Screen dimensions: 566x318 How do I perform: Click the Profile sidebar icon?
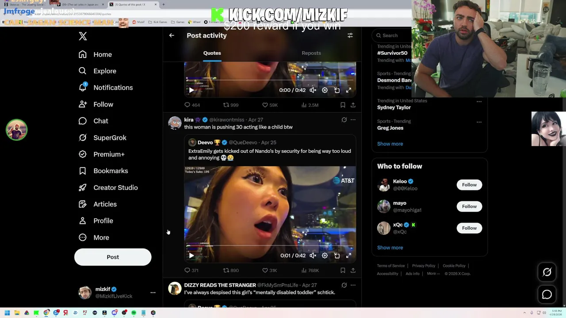(83, 221)
